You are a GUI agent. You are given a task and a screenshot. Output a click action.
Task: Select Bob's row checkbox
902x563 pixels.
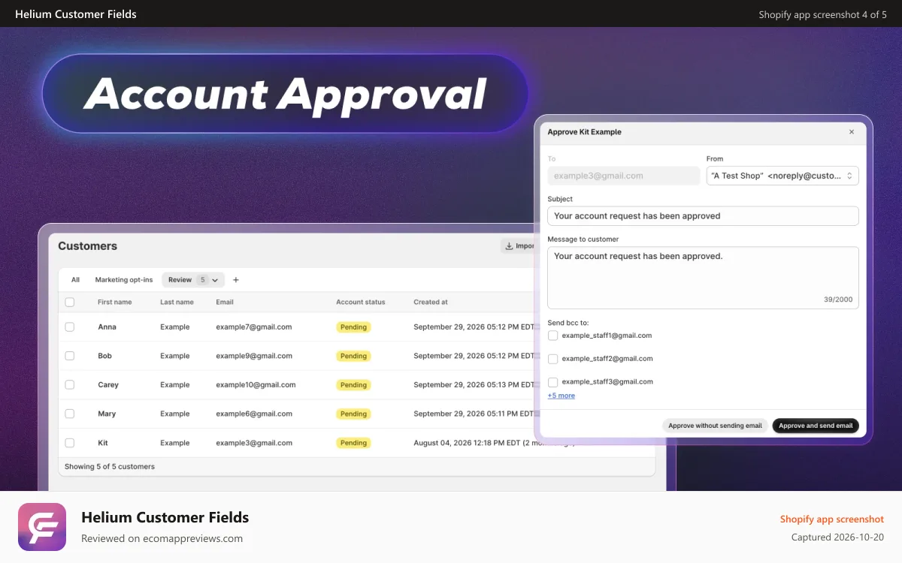pos(70,356)
